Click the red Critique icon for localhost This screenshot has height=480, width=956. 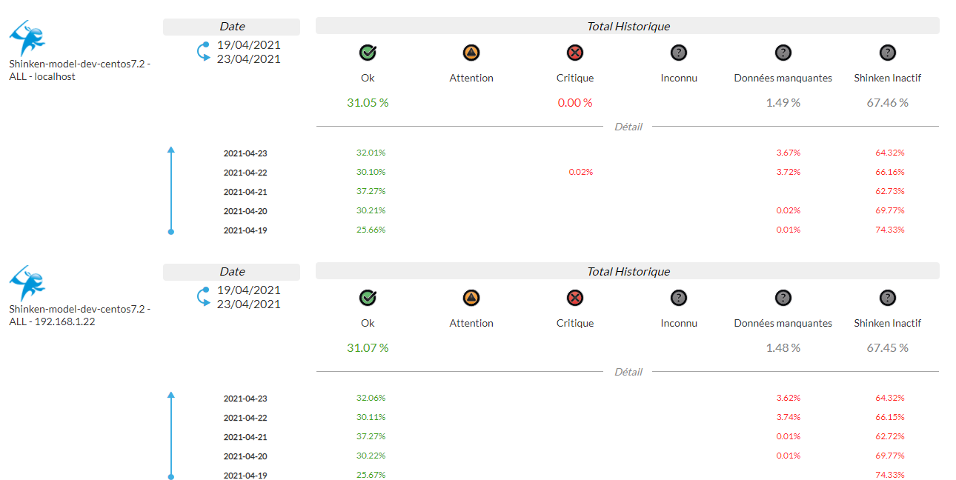tap(575, 53)
